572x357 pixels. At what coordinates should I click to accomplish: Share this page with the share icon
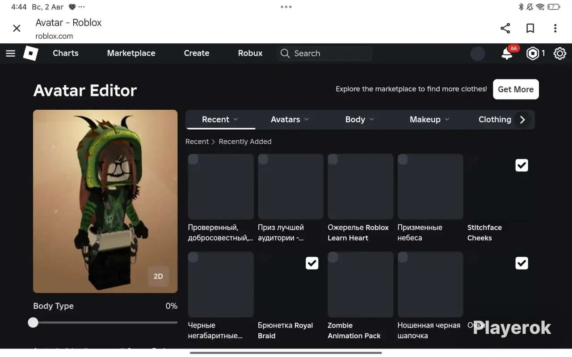click(x=505, y=29)
